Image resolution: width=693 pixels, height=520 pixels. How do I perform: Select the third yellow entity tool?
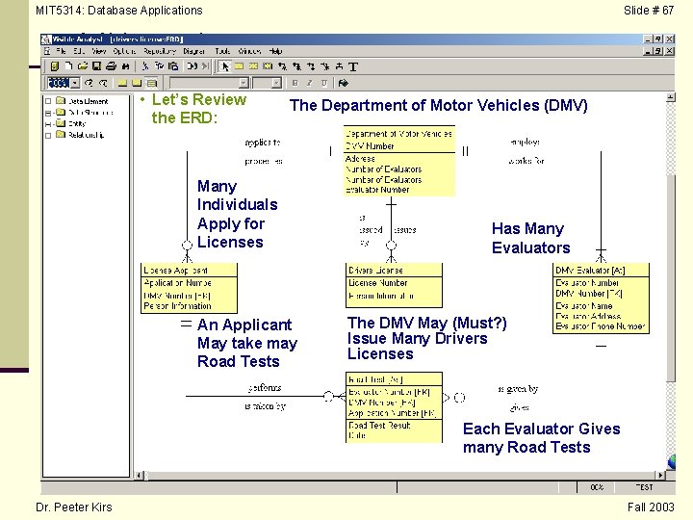pyautogui.click(x=268, y=66)
